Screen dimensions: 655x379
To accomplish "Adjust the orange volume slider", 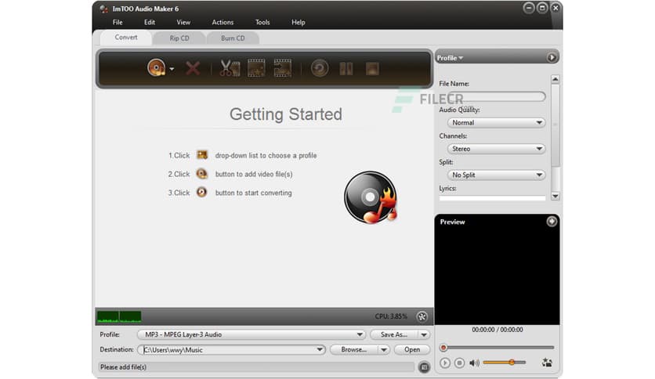I will point(505,363).
